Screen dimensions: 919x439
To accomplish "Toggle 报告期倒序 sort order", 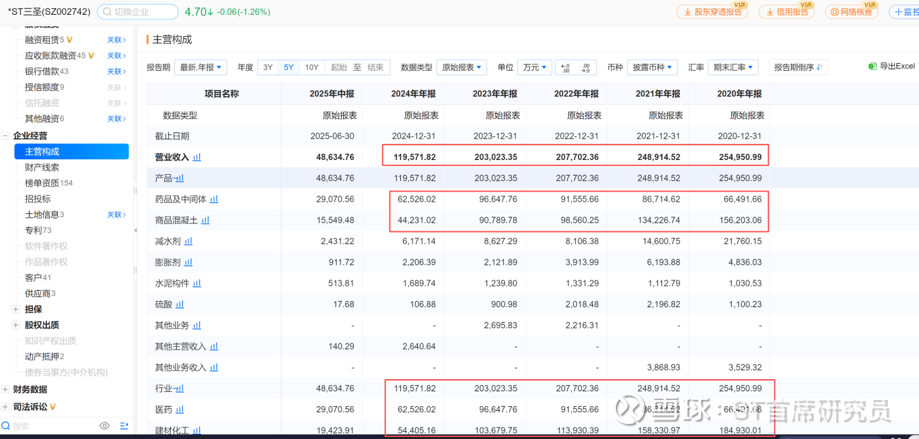I will pos(799,67).
